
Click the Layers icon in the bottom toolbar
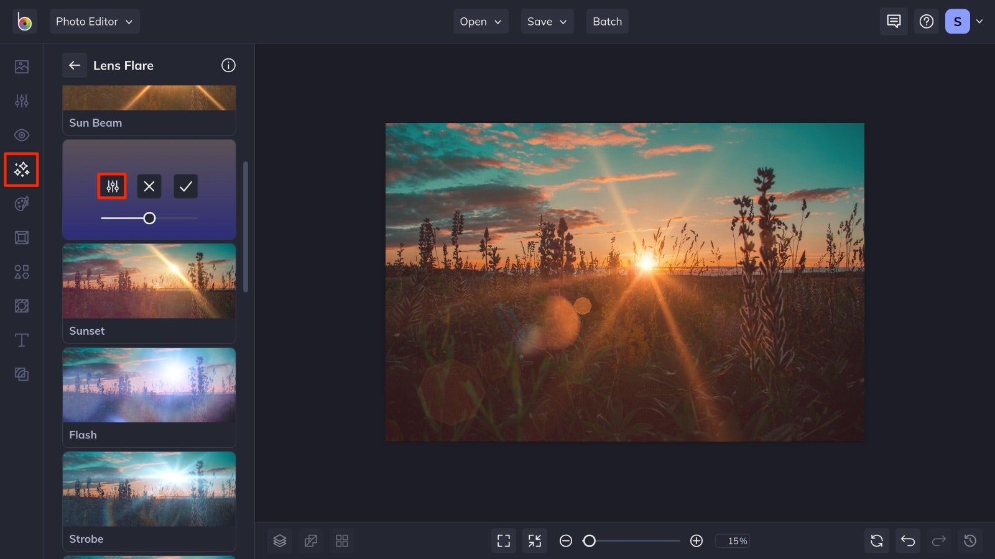tap(279, 540)
